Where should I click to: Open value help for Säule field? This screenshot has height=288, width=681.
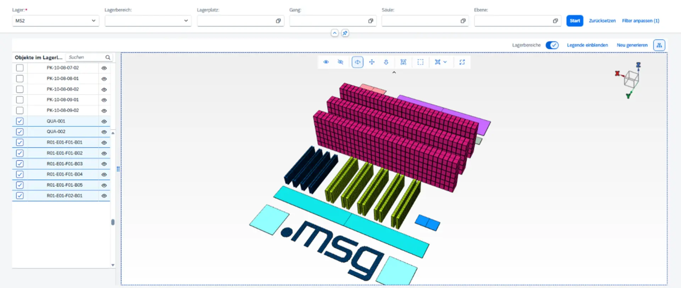point(463,21)
